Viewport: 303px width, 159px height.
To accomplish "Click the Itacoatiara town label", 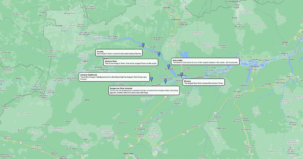I will pos(199,77).
